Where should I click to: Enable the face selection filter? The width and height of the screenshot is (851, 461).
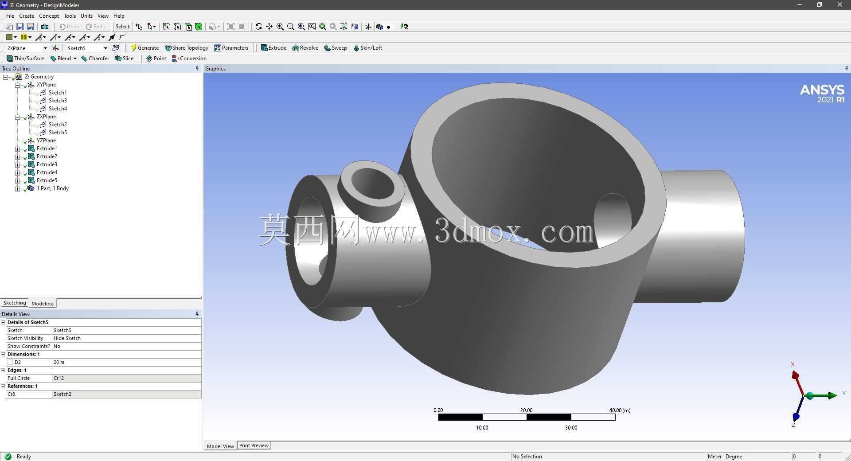[188, 27]
